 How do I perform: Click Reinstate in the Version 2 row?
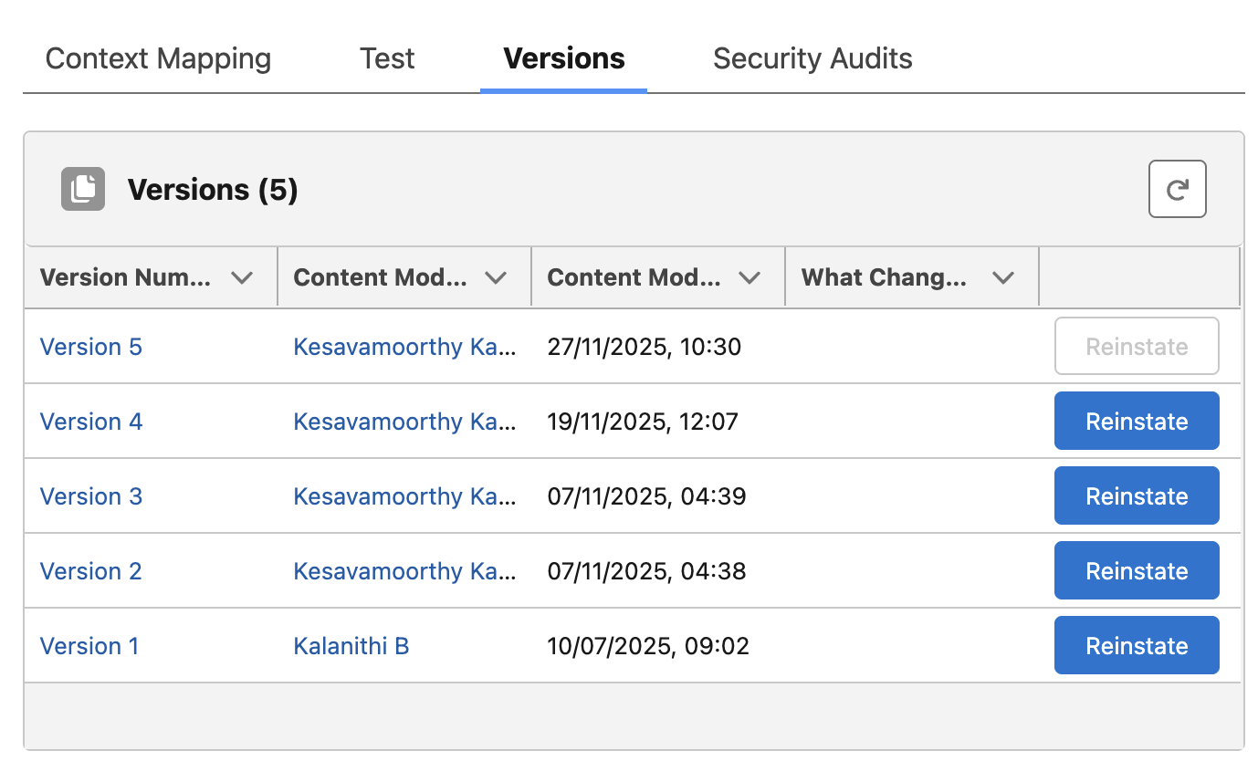pyautogui.click(x=1137, y=571)
